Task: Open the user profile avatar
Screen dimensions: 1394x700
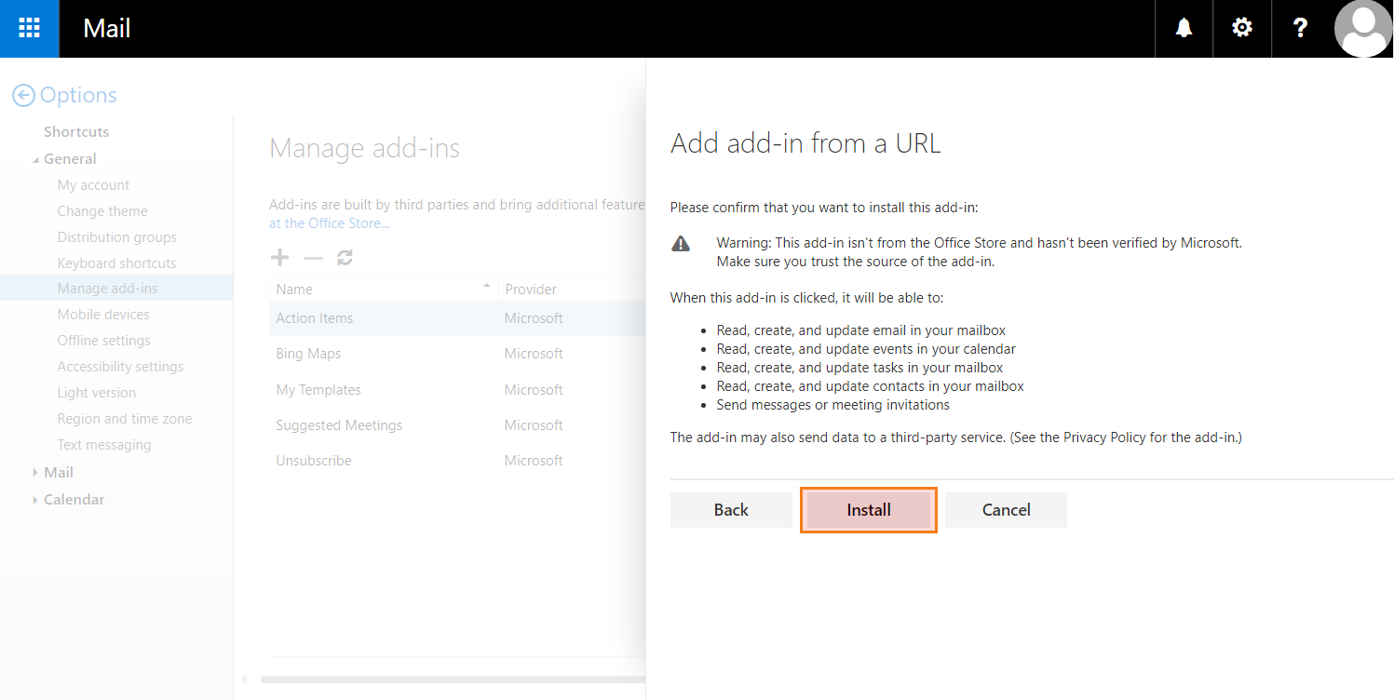Action: 1363,28
